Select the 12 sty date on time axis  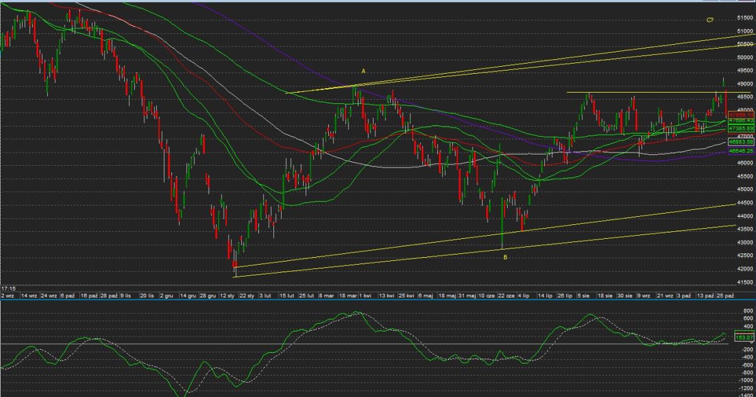(228, 295)
